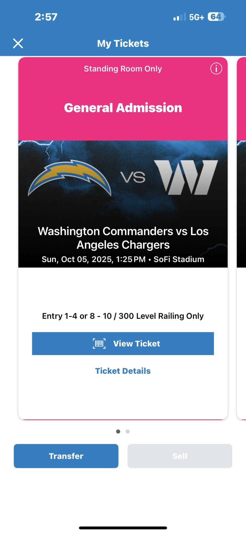The image size is (246, 534).
Task: Close the My Tickets screen
Action: (18, 43)
